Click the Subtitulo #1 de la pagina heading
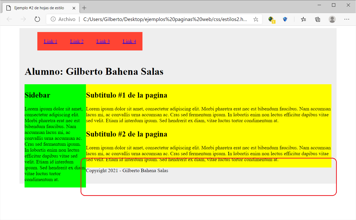Viewport: 356px width, 220px height. [127, 95]
